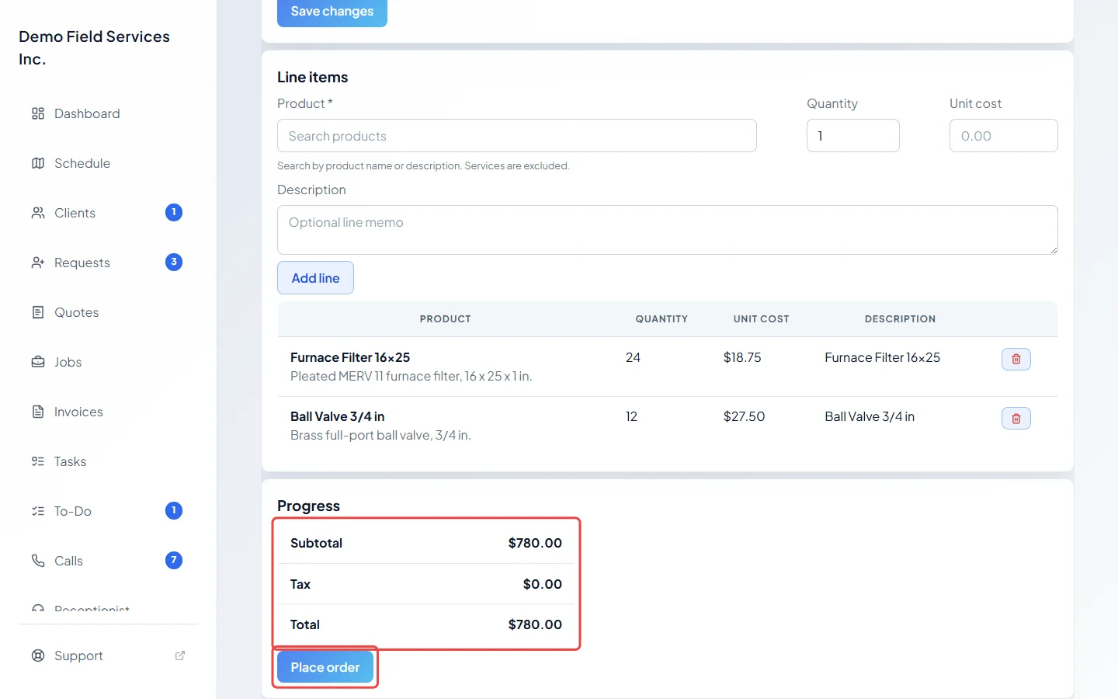Go to Schedule in the sidebar

(x=109, y=163)
